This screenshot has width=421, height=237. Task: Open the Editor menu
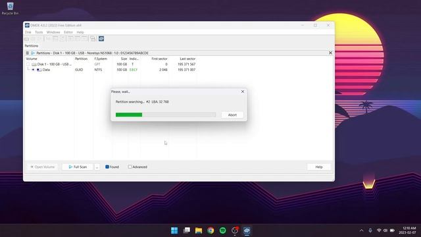click(x=68, y=32)
